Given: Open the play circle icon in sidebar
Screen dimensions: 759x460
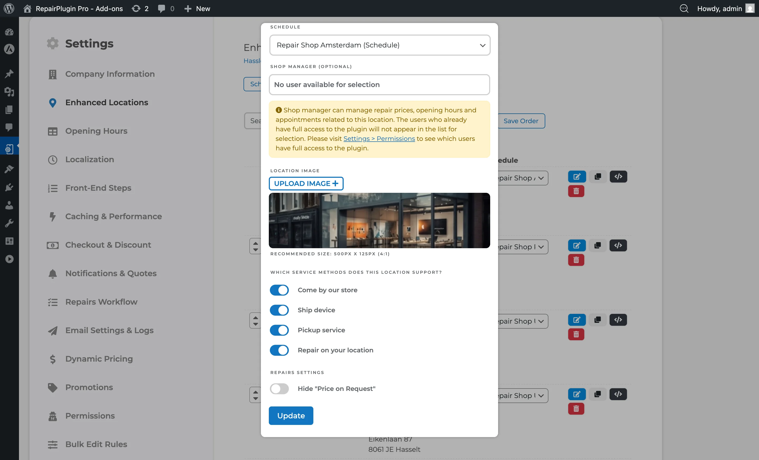Looking at the screenshot, I should [9, 259].
